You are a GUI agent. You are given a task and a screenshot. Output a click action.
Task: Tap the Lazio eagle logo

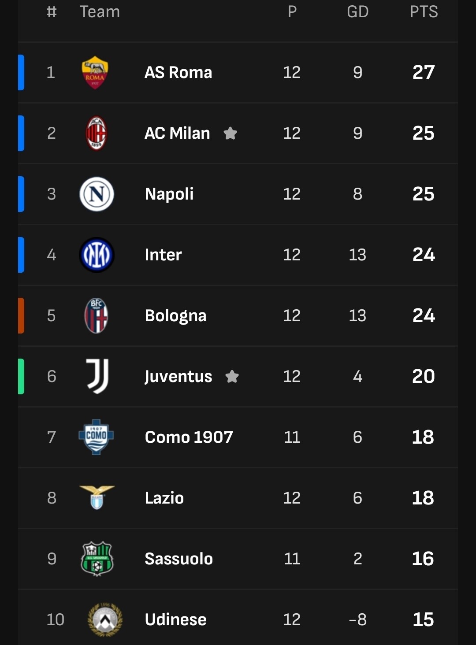[97, 497]
